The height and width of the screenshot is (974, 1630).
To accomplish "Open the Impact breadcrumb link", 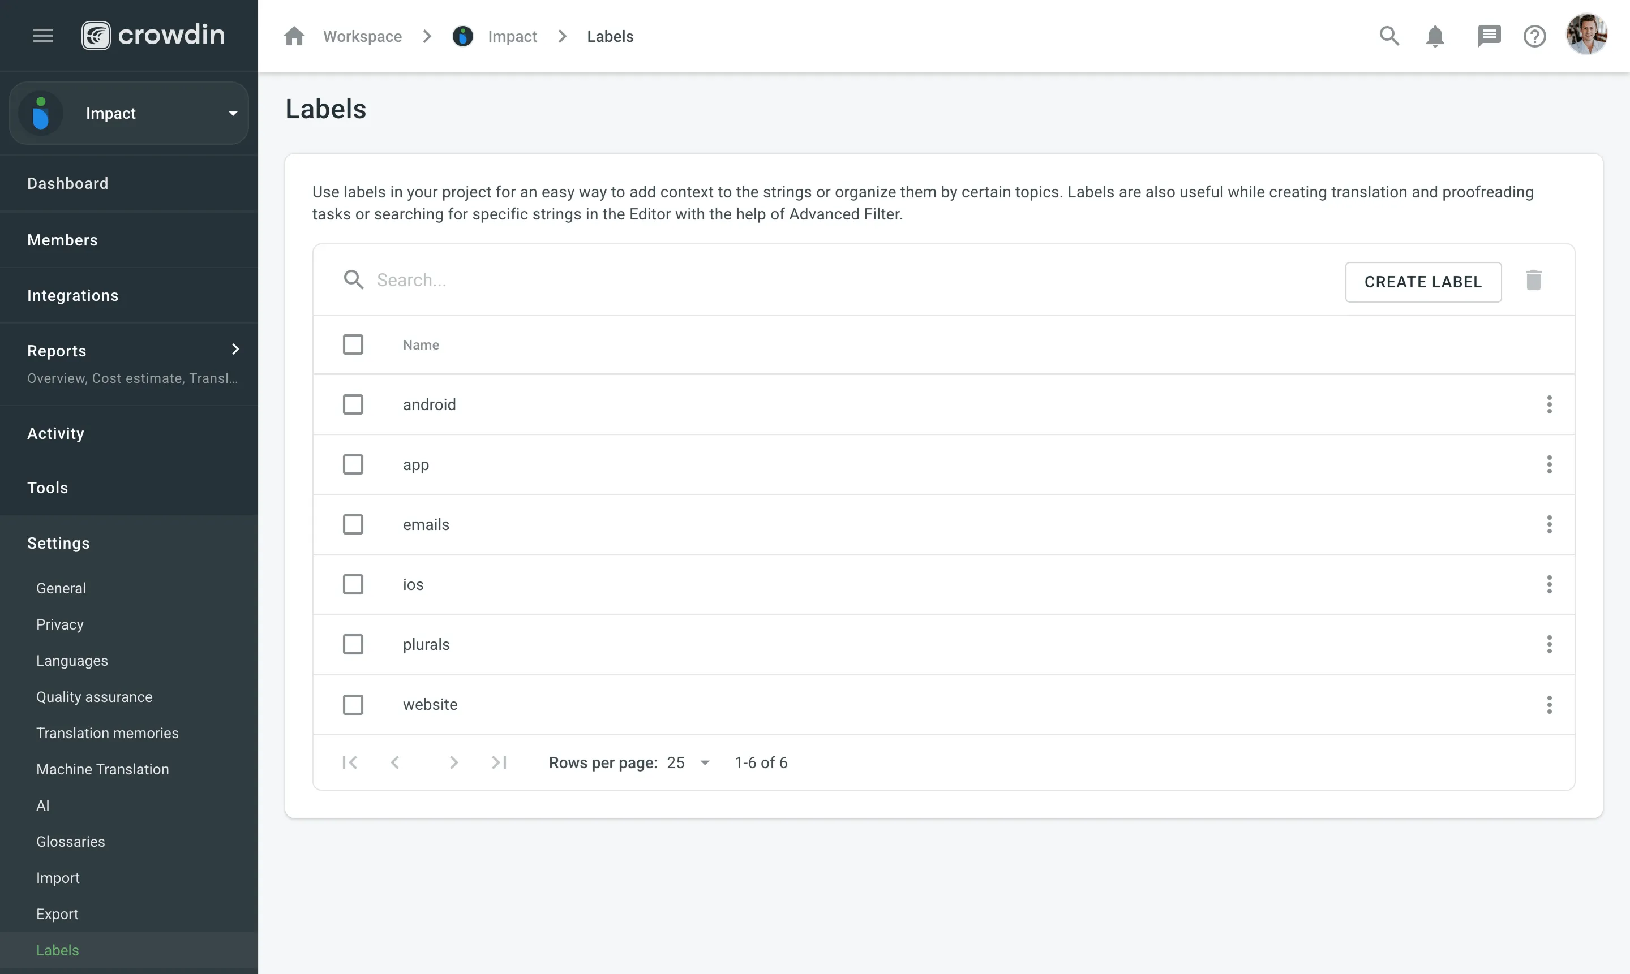I will click(x=513, y=36).
